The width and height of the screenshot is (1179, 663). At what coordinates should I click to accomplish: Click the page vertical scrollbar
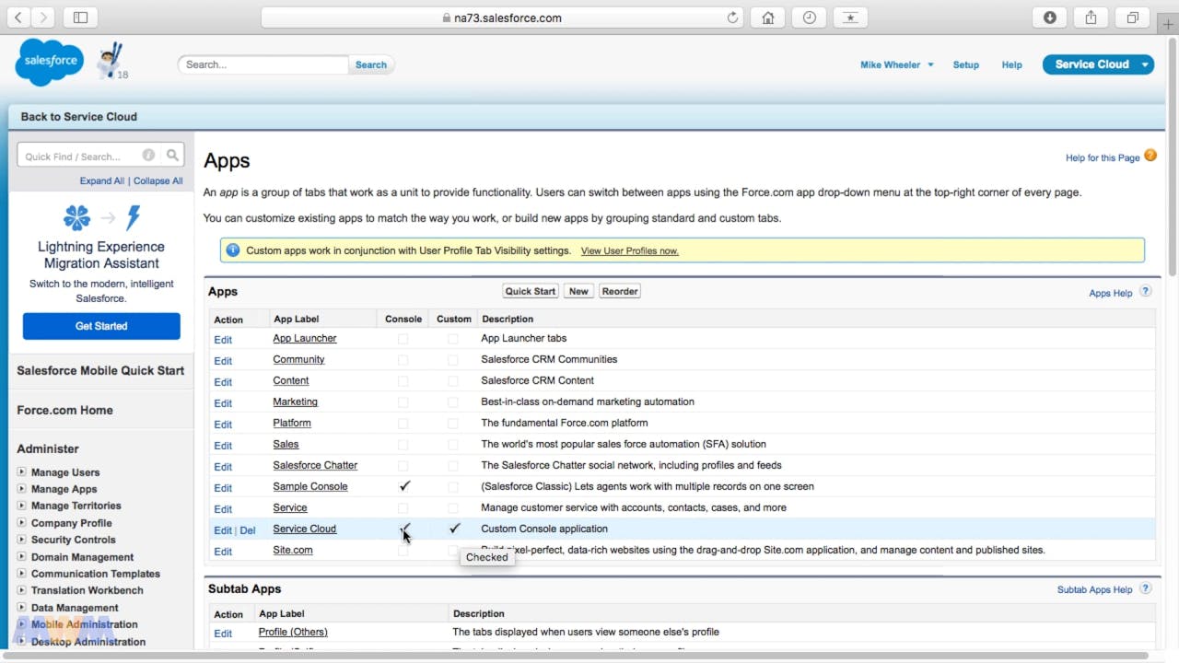pyautogui.click(x=1173, y=157)
